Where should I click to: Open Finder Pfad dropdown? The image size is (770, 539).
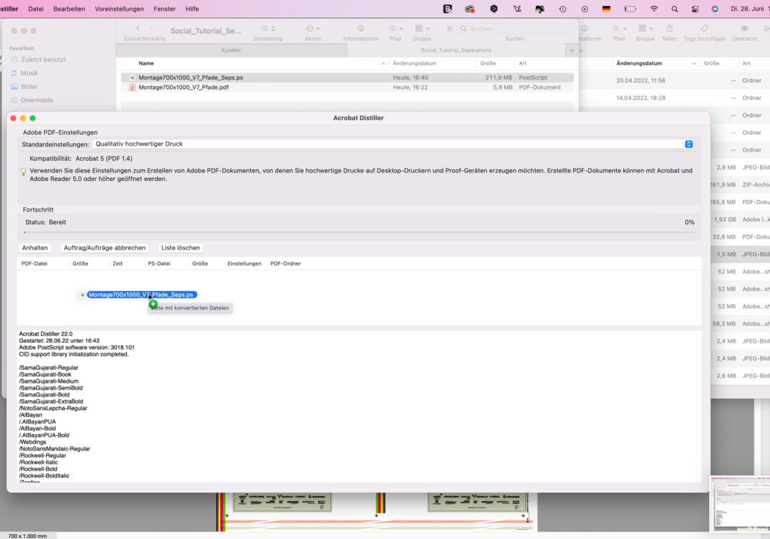point(395,28)
